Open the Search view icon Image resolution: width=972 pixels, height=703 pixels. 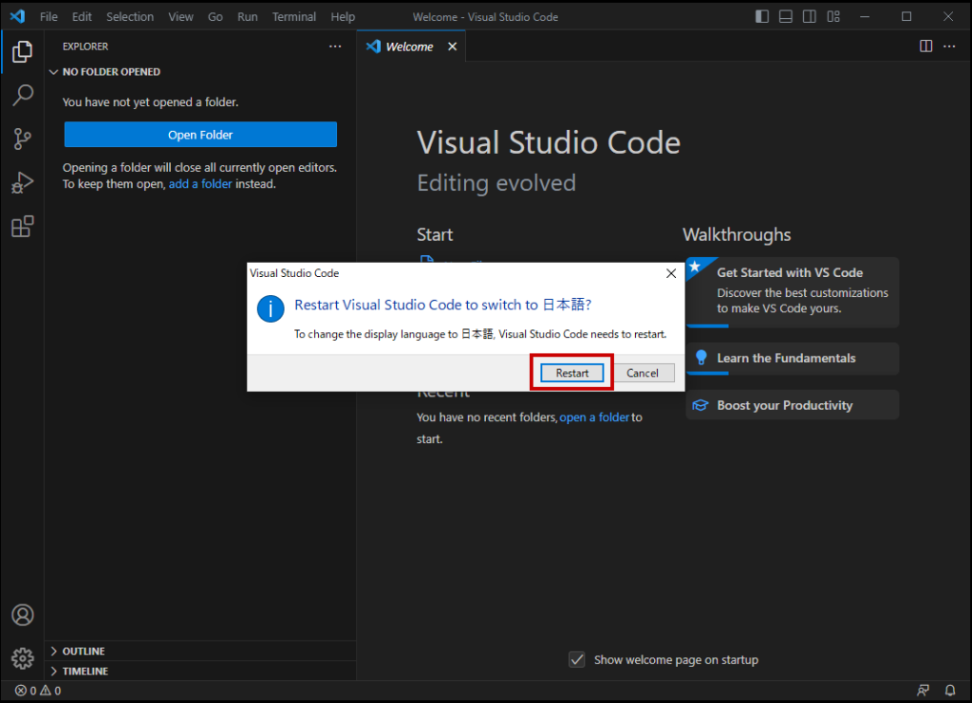tap(22, 95)
